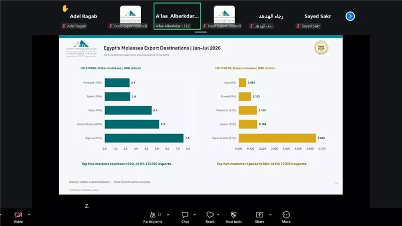Click the 7.6 value label for Algeria

click(187, 138)
